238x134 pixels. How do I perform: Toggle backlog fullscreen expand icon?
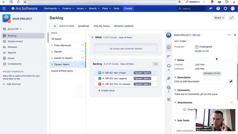coord(231,18)
